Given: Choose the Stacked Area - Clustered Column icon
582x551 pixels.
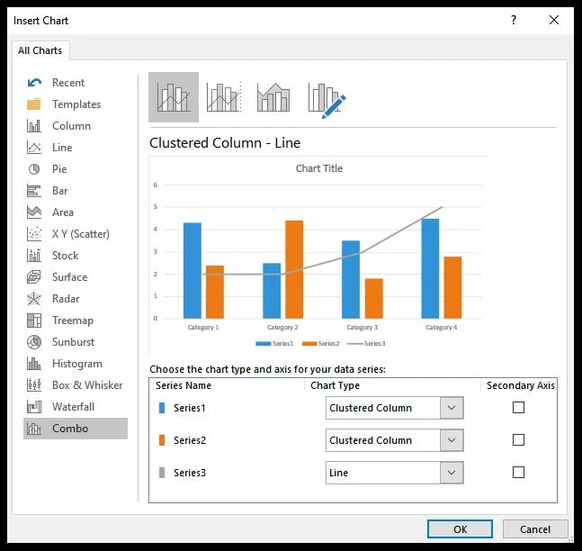Looking at the screenshot, I should (273, 97).
